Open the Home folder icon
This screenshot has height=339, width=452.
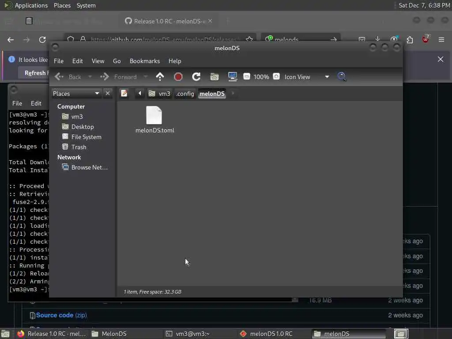click(x=215, y=77)
